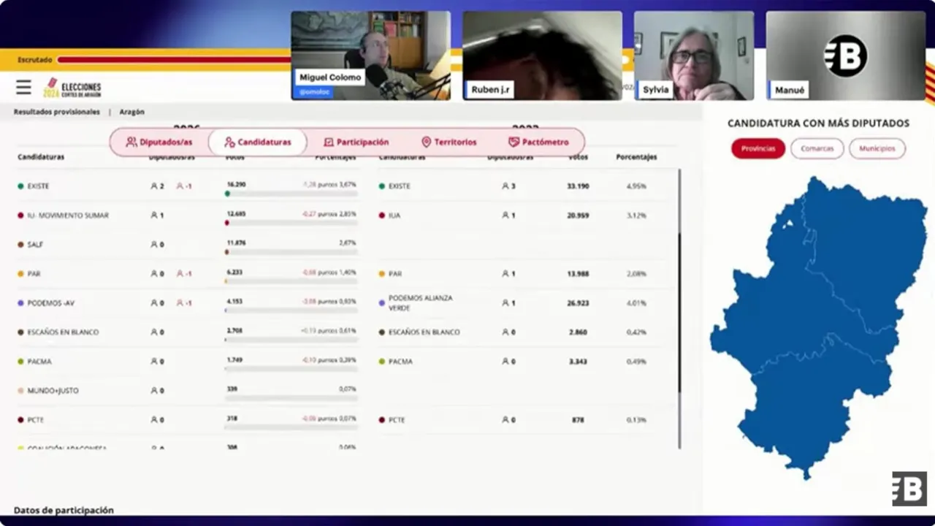Click IUA deputies icon in right table
935x526 pixels.
point(505,216)
